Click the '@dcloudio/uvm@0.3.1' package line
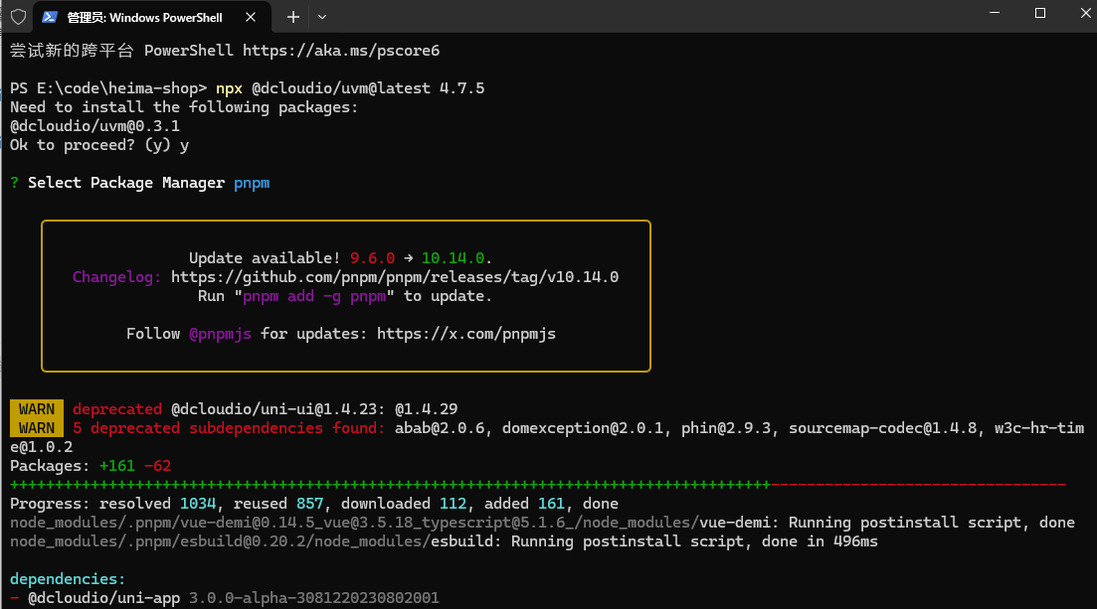Image resolution: width=1097 pixels, height=609 pixels. 94,126
